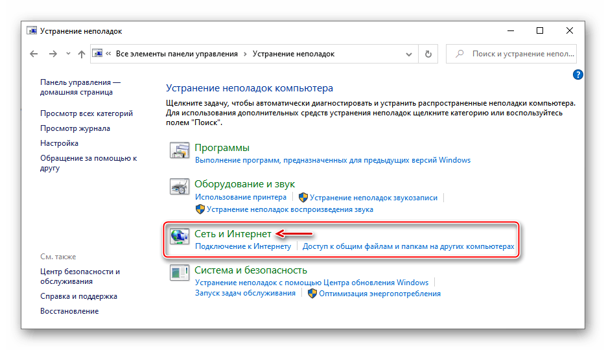Image resolution: width=606 pixels, height=350 pixels.
Task: Minimize the Устранение неполадок window
Action: pyautogui.click(x=511, y=30)
